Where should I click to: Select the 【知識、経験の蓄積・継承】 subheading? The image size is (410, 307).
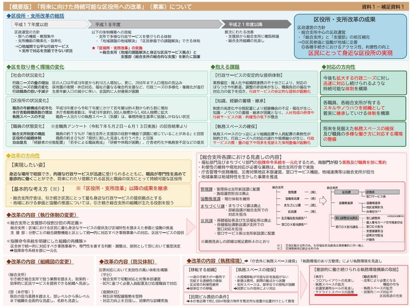239,101
